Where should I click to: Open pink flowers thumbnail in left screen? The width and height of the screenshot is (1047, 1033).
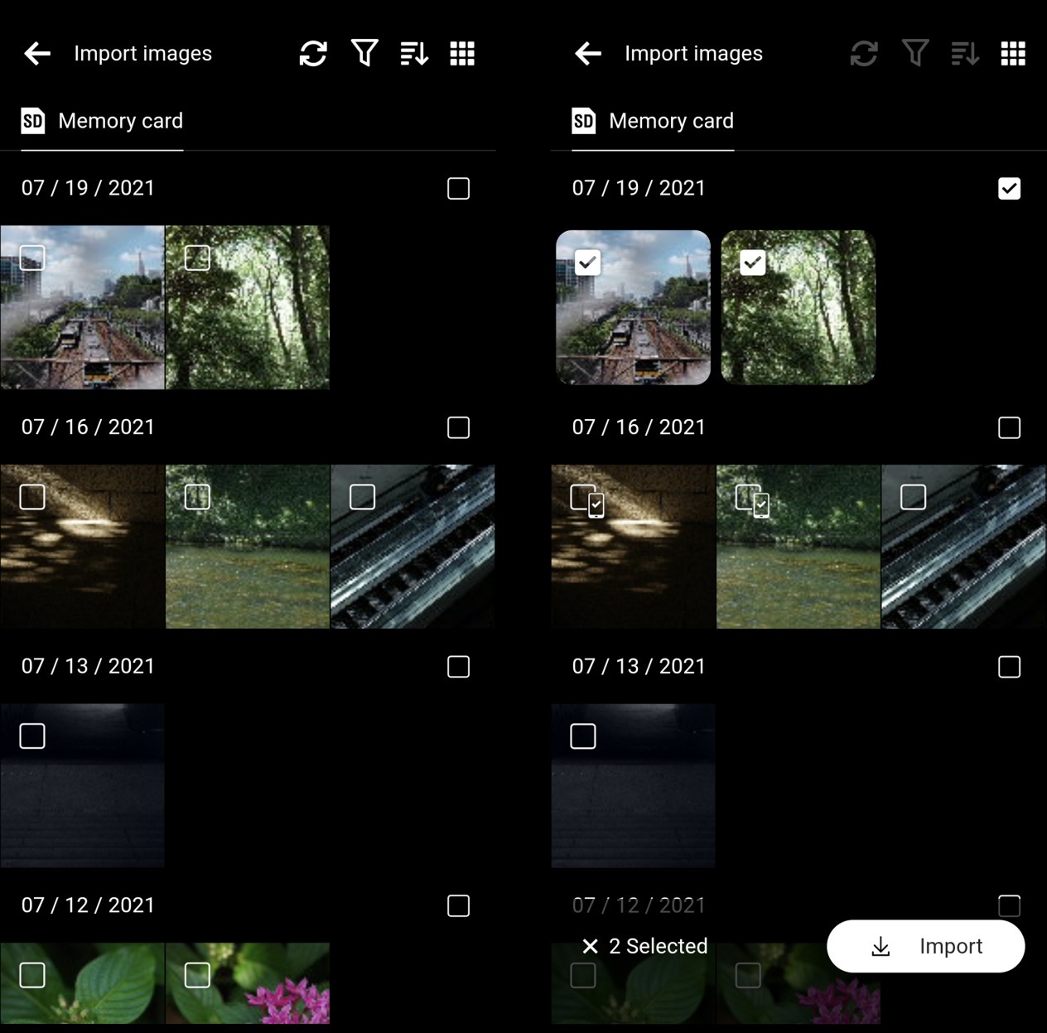pyautogui.click(x=248, y=983)
